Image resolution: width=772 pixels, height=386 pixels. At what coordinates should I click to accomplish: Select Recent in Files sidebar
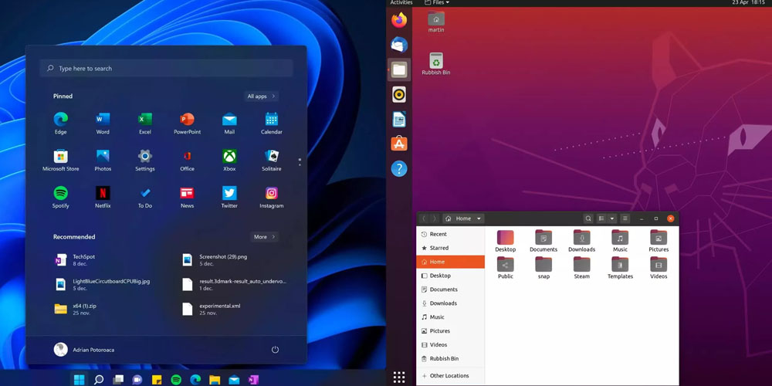point(451,235)
